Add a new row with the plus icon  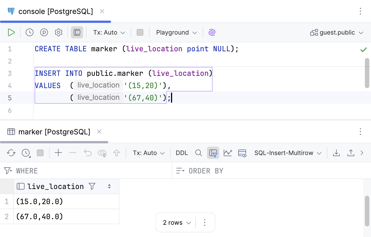[58, 153]
